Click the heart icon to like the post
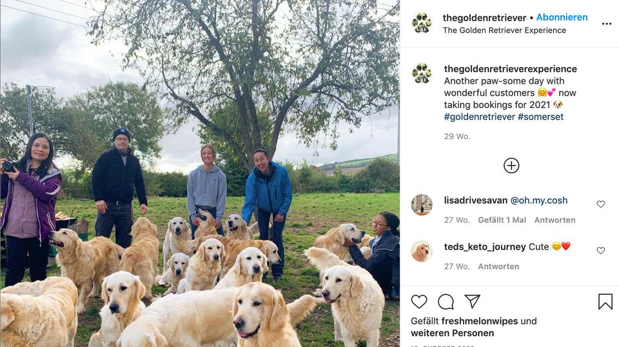Image resolution: width=619 pixels, height=347 pixels. [x=419, y=301]
